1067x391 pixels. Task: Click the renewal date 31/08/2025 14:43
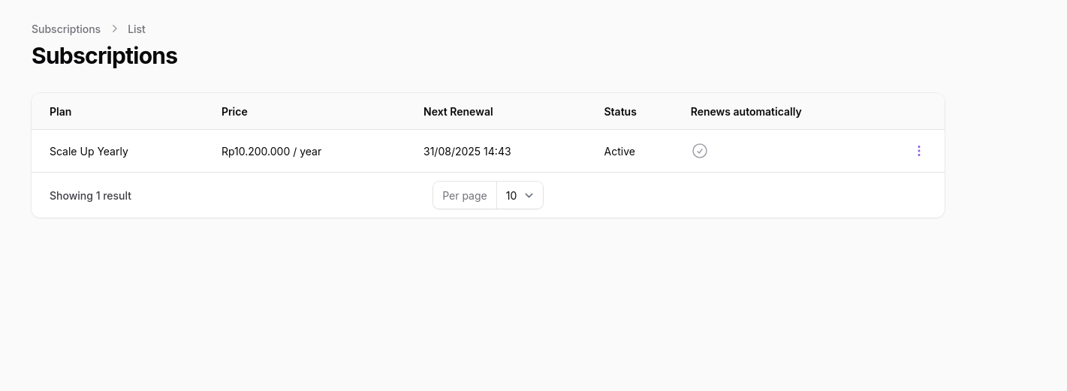pos(467,151)
